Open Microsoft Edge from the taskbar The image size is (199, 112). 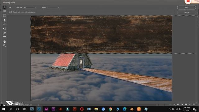coord(125,109)
